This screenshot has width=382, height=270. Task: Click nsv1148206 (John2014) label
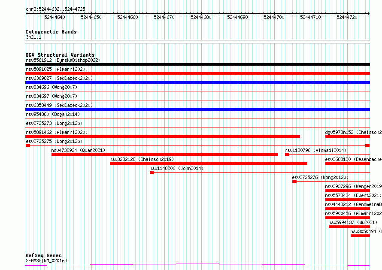click(176, 168)
